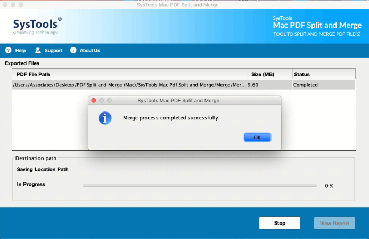Click the Saving Location Path label
The image size is (369, 239).
click(x=43, y=169)
